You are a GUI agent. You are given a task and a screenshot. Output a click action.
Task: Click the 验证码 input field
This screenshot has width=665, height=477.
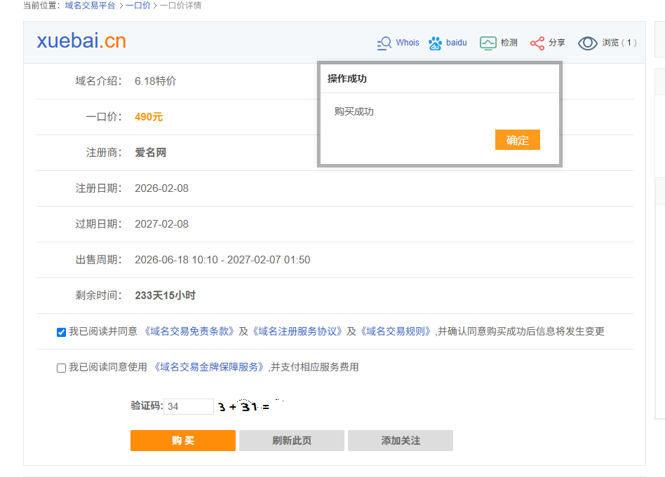[x=189, y=407]
